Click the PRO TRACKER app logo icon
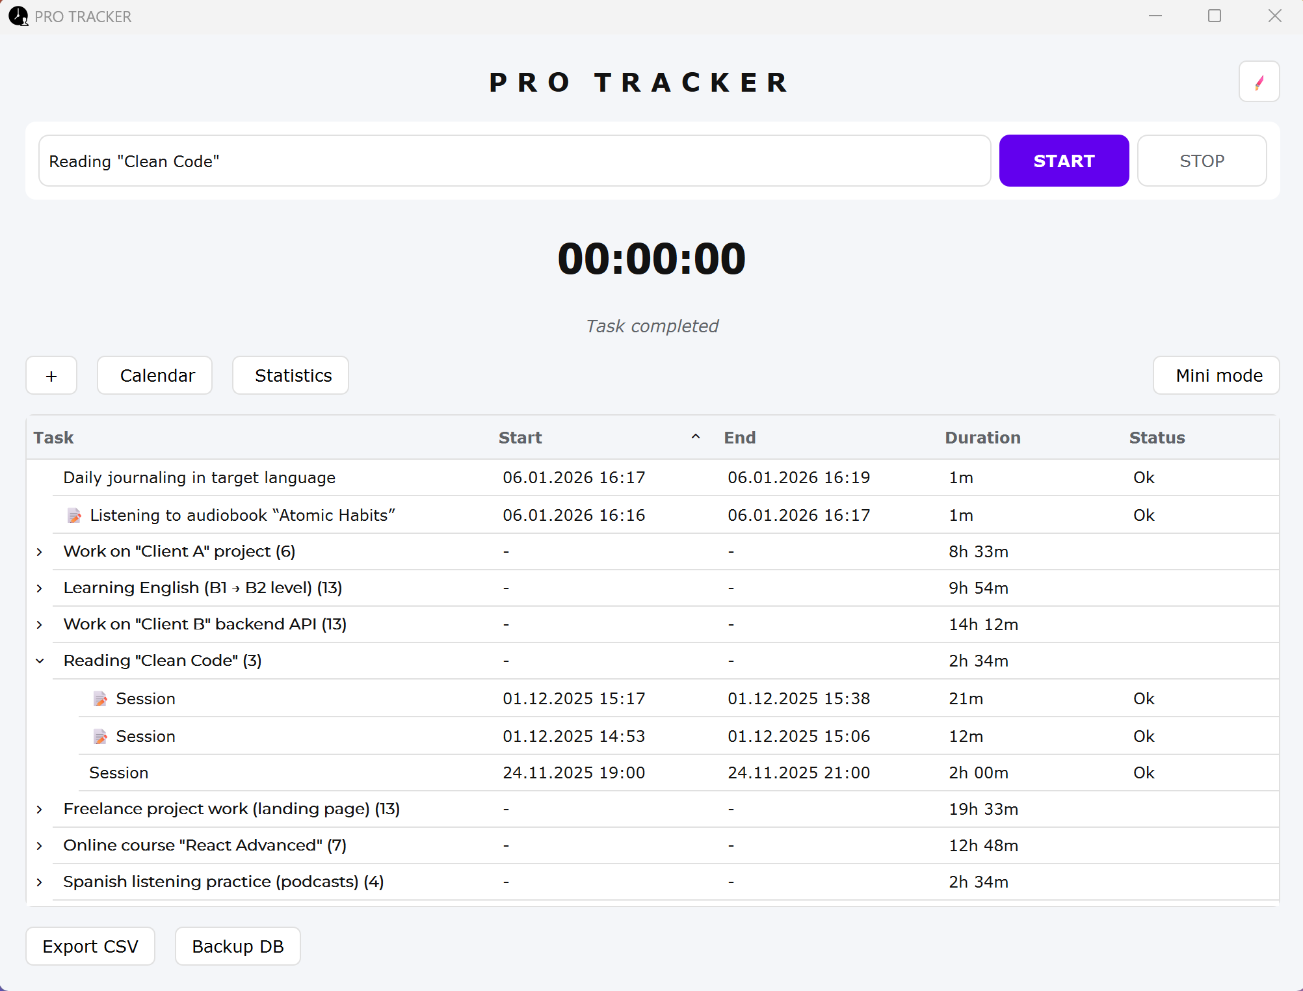Image resolution: width=1303 pixels, height=991 pixels. pyautogui.click(x=18, y=16)
